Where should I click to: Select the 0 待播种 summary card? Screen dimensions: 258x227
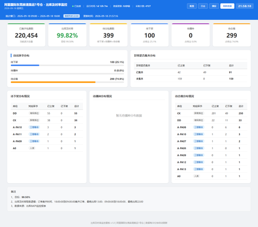tap(190, 35)
